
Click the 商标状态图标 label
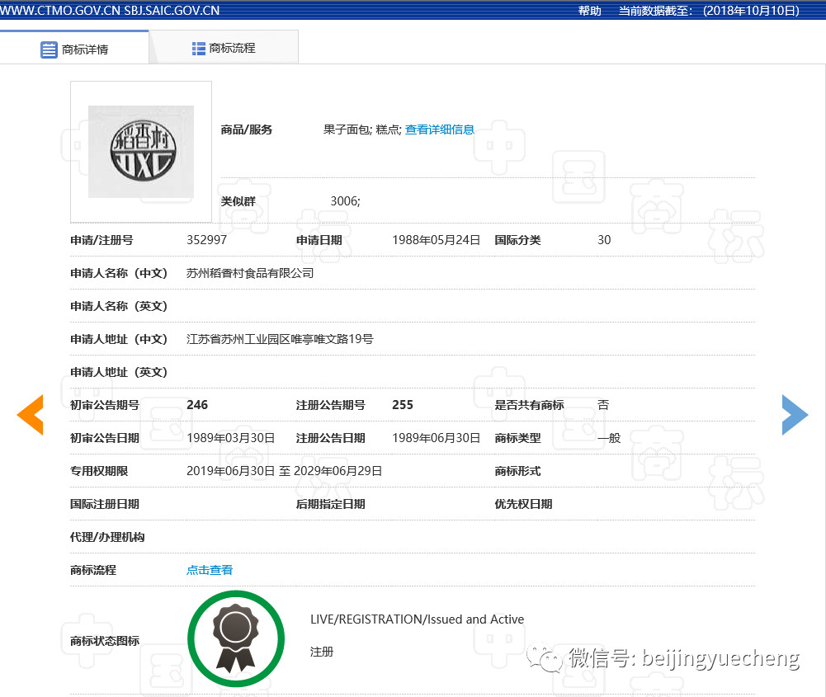[x=105, y=641]
